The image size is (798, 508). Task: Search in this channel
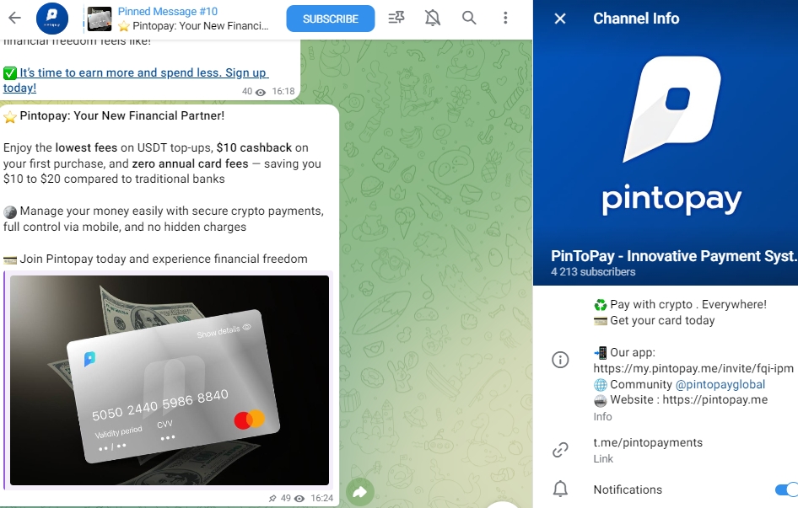(469, 19)
